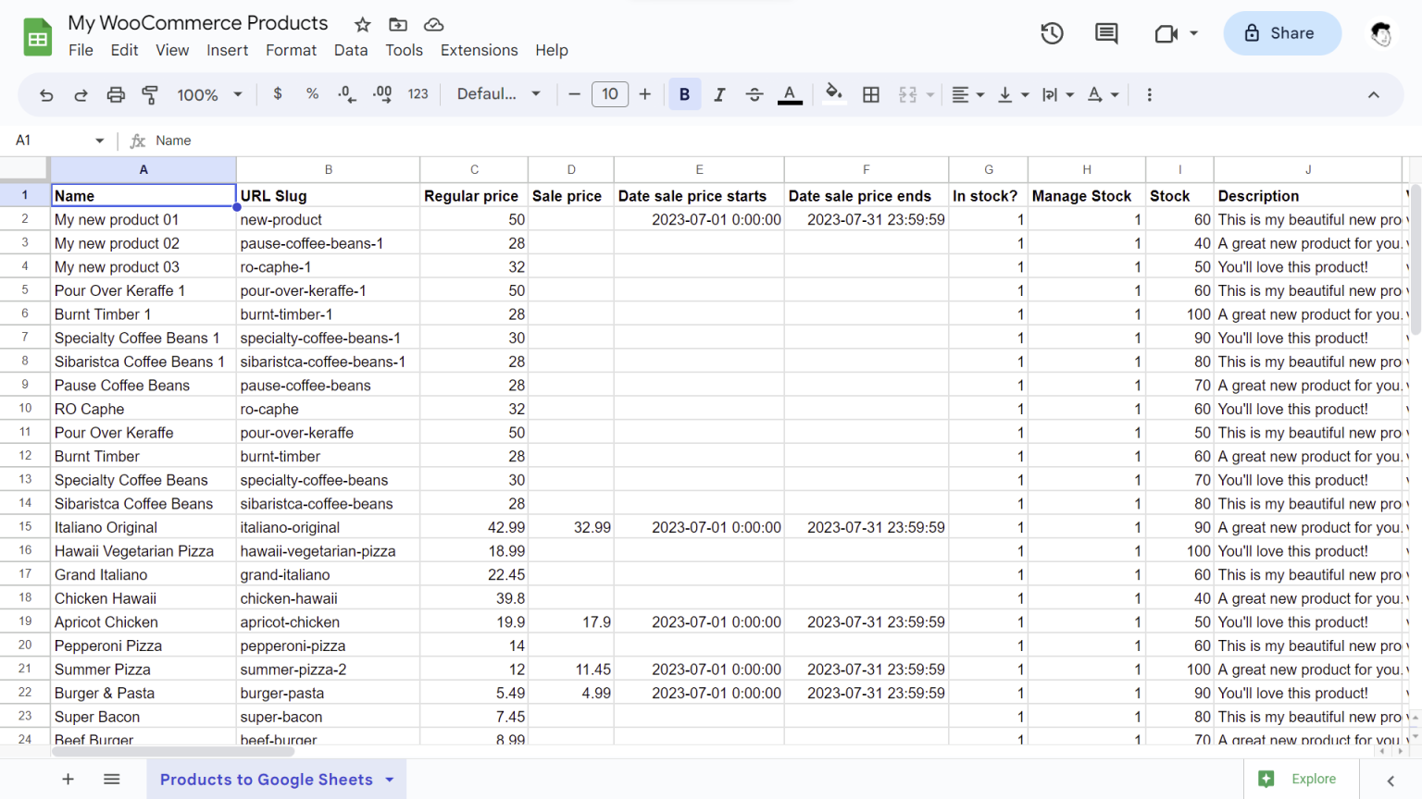Image resolution: width=1422 pixels, height=799 pixels.
Task: Select cell A1 containing Name
Action: tap(143, 195)
